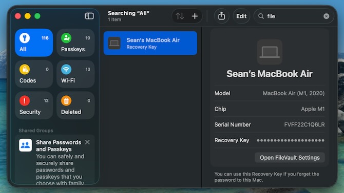Click the shared groups people icon
Image resolution: width=344 pixels, height=193 pixels.
point(26,145)
